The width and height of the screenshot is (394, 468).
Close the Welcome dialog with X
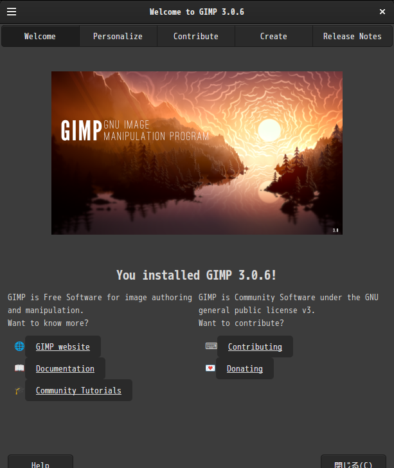click(382, 12)
